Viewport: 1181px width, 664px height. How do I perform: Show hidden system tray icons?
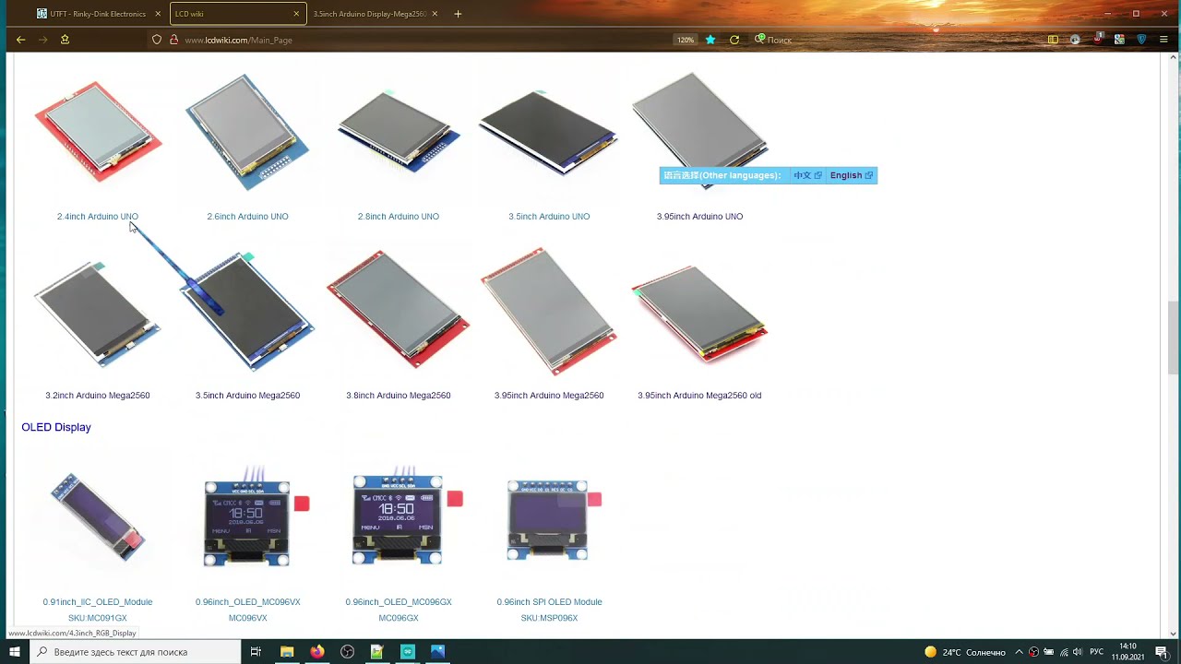point(1019,652)
